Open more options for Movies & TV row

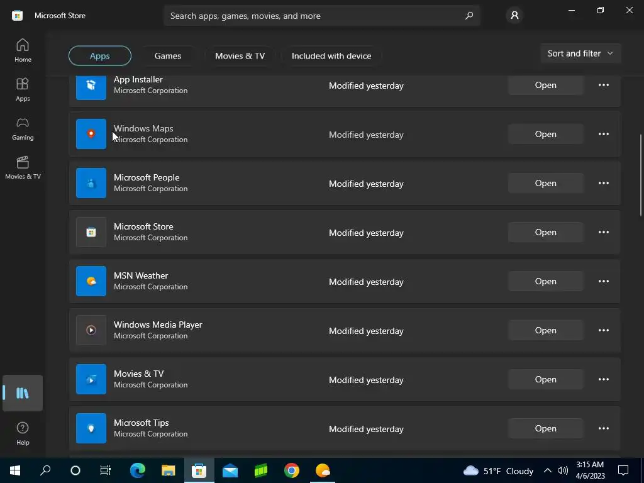point(604,379)
